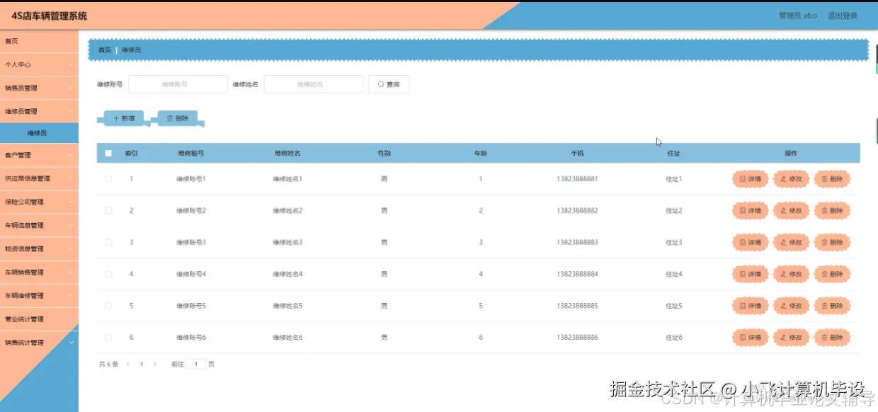Click the 退出登录 link
This screenshot has width=878, height=412.
coord(842,15)
